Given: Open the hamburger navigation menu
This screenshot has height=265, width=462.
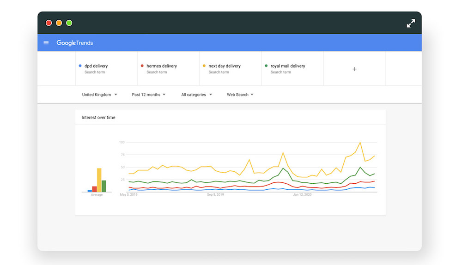Looking at the screenshot, I should (x=46, y=43).
